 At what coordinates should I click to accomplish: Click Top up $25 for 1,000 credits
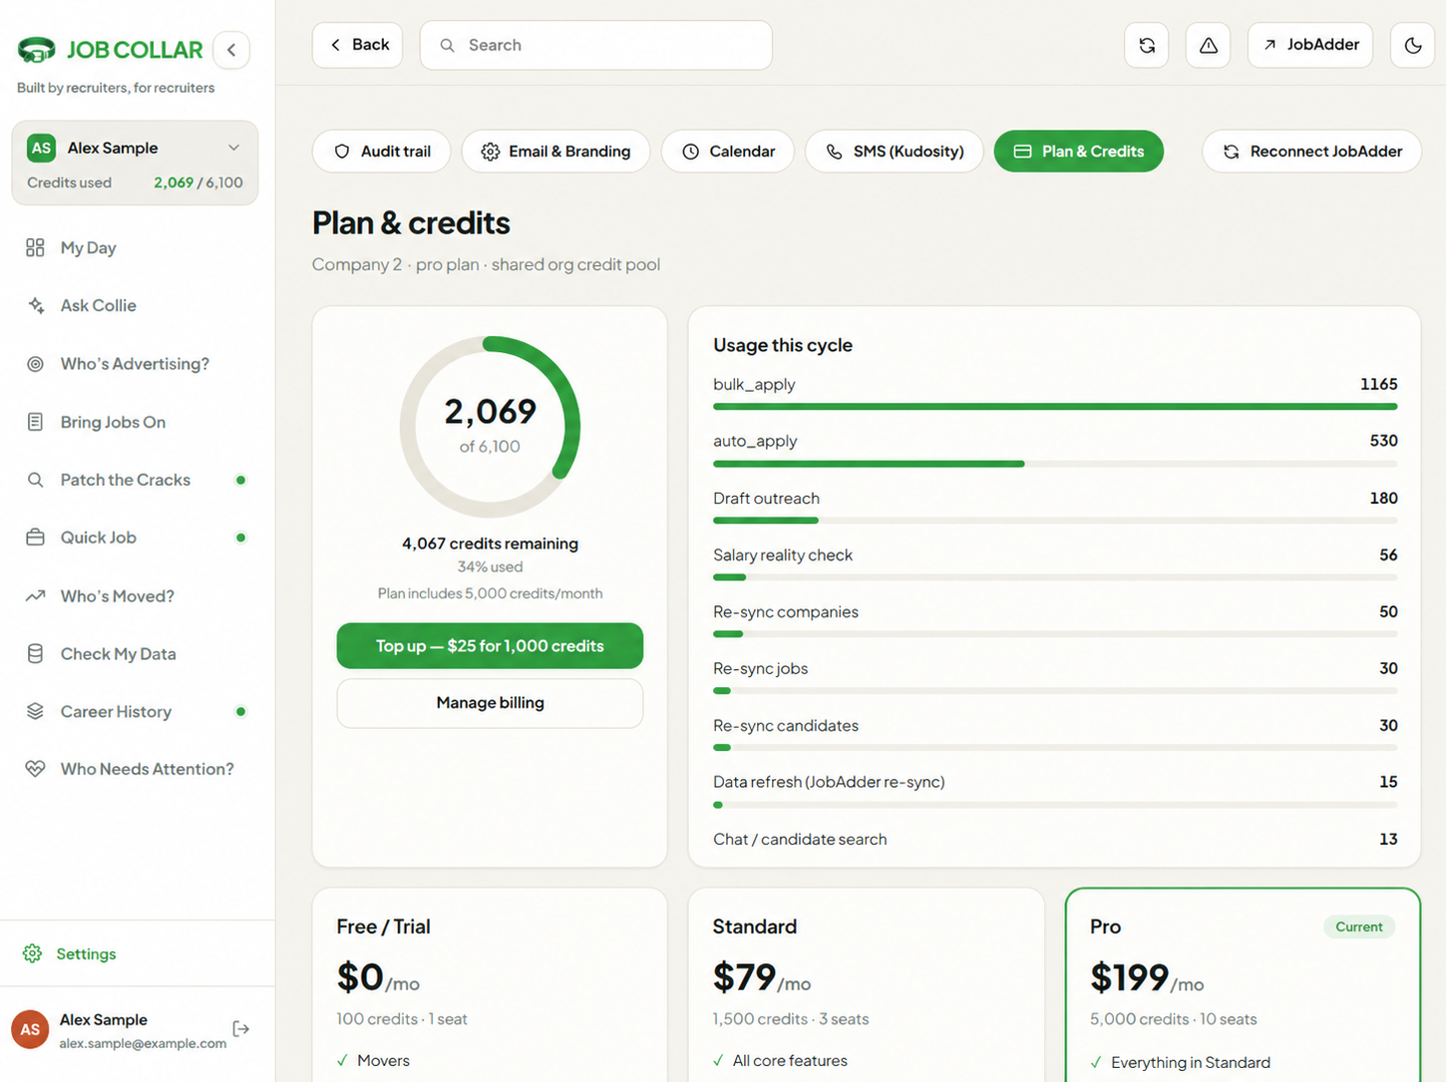(x=490, y=646)
